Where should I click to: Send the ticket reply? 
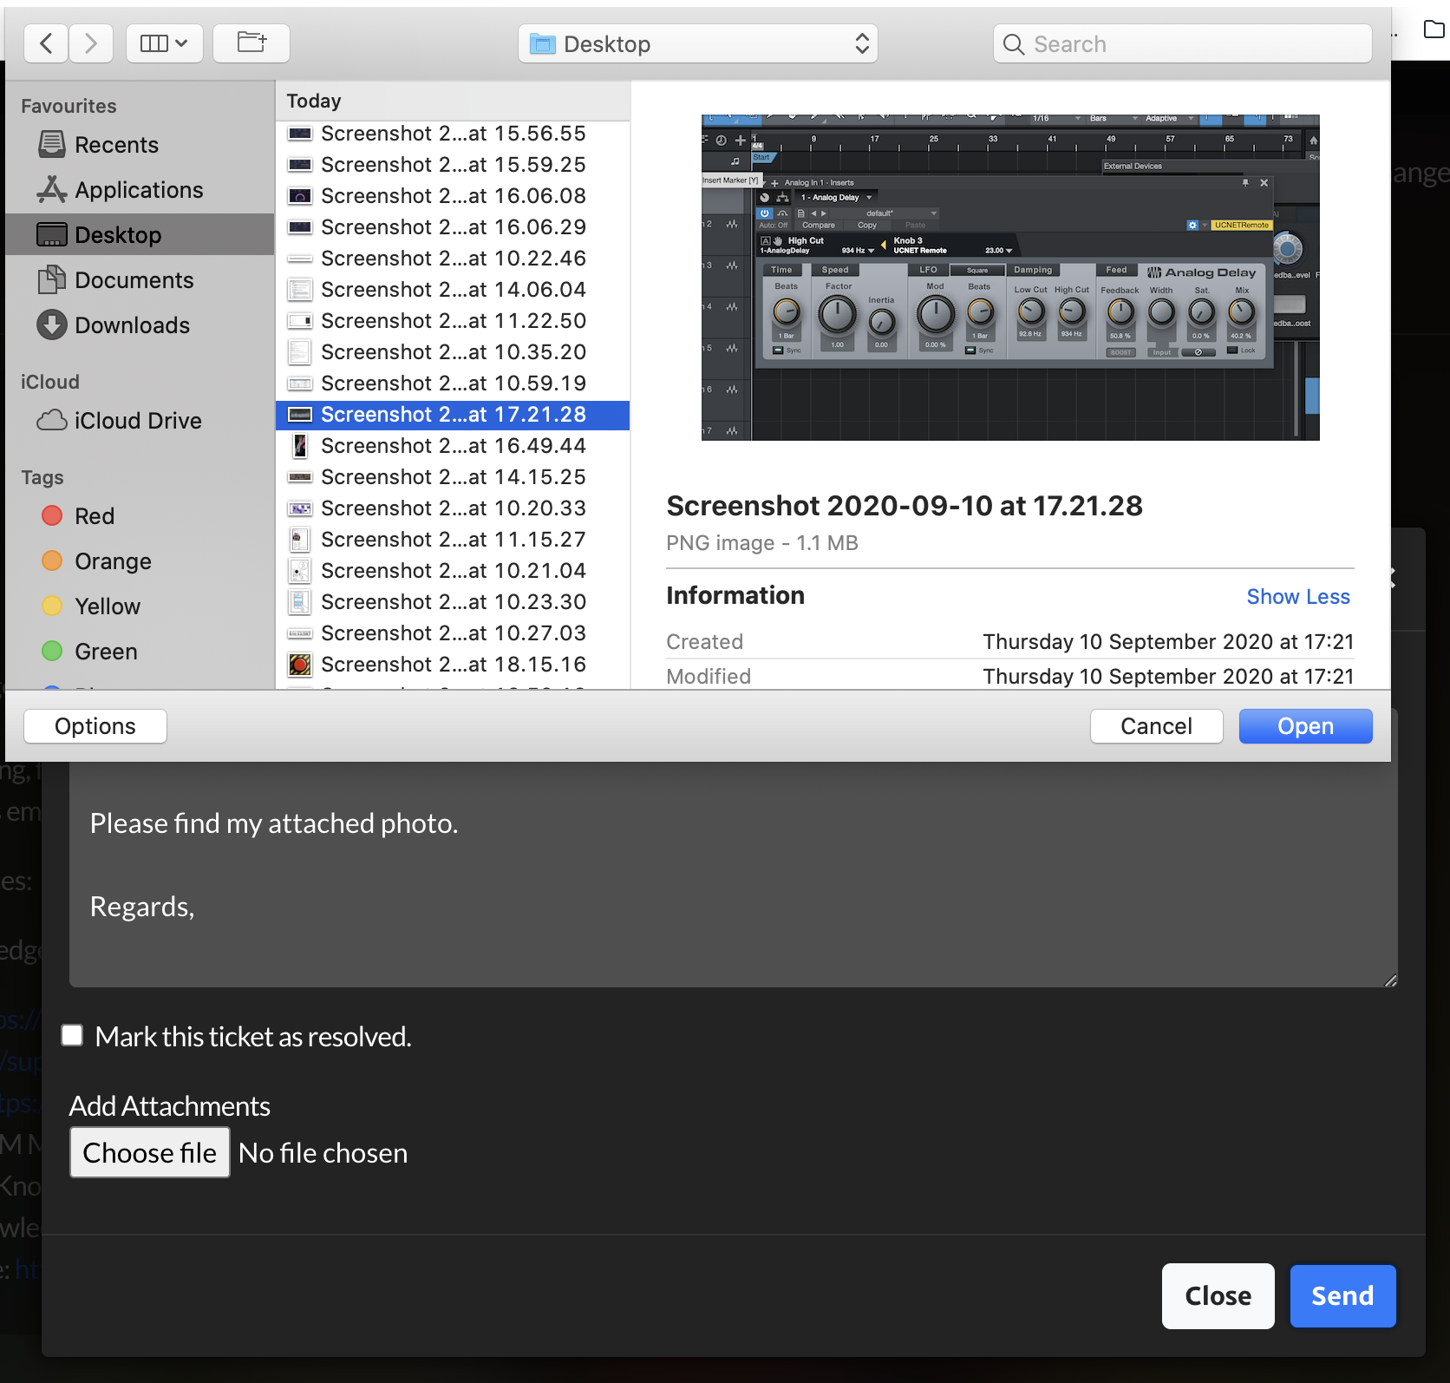pyautogui.click(x=1342, y=1296)
